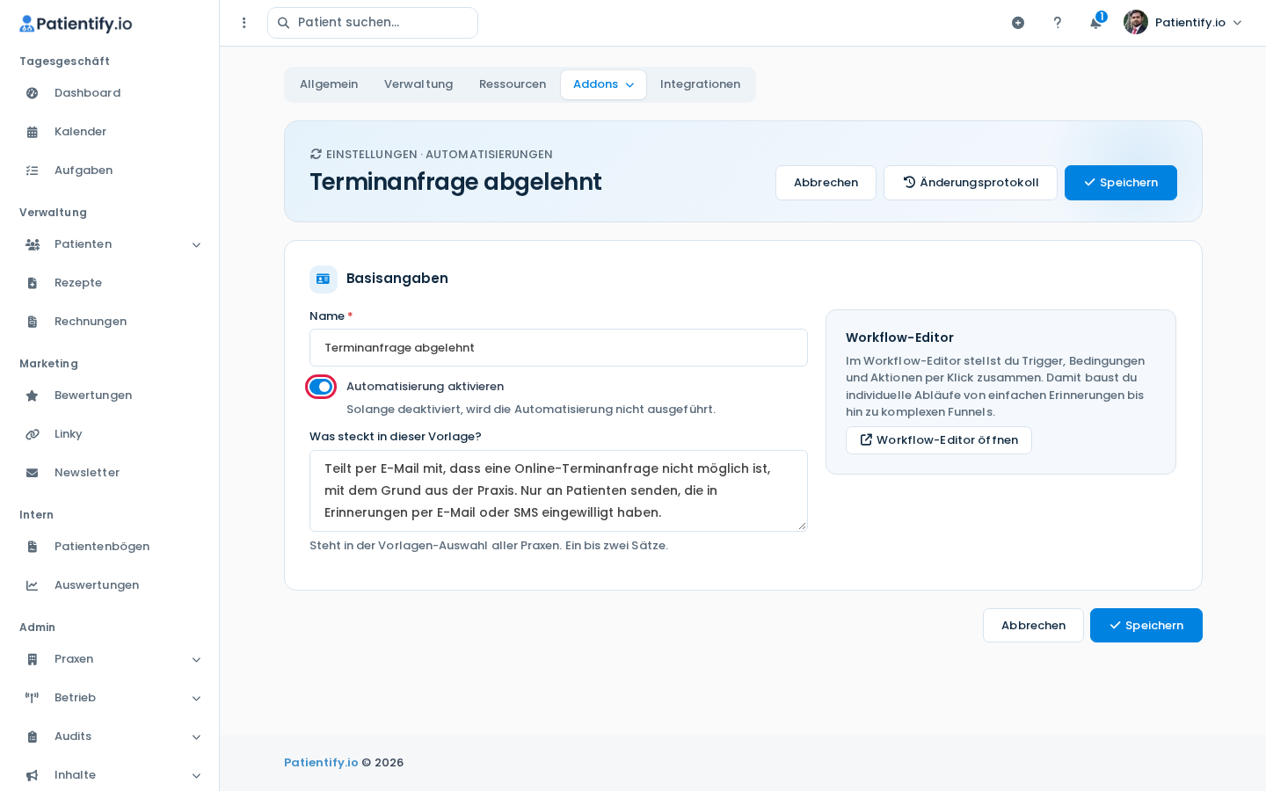The width and height of the screenshot is (1266, 791).
Task: Click the search magnifier icon
Action: pyautogui.click(x=283, y=23)
